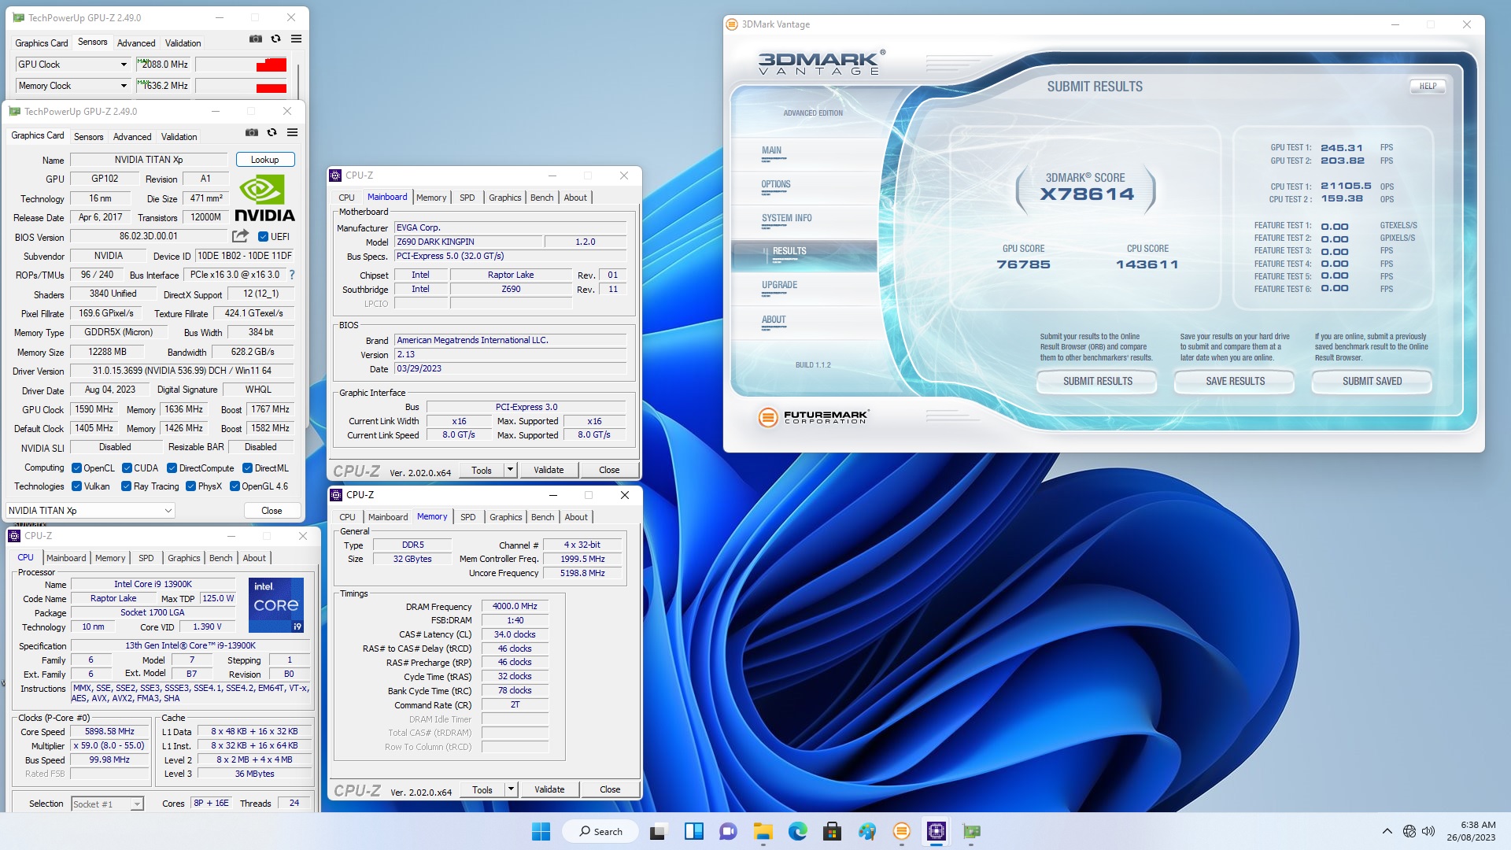This screenshot has width=1511, height=850.
Task: Export BIOS via the share icon
Action: [241, 235]
